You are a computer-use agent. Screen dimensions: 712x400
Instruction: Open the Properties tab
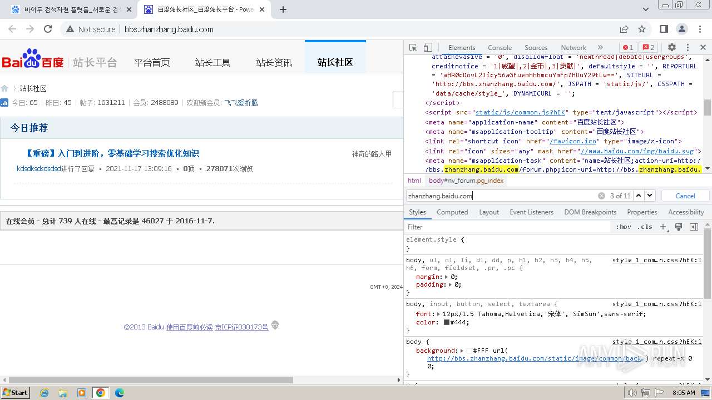point(642,212)
